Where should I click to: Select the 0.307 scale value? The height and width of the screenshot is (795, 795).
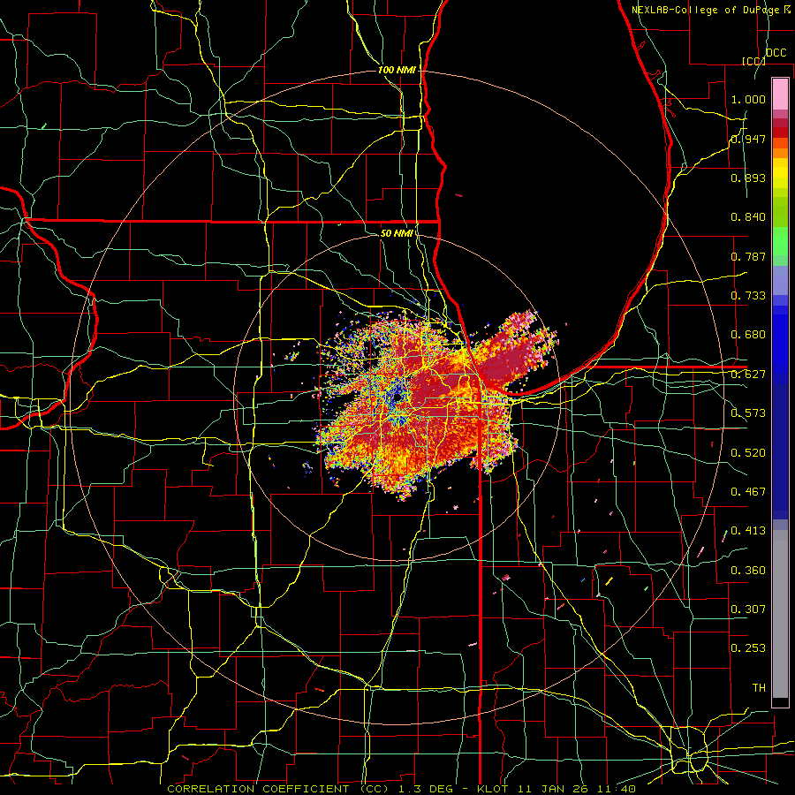coord(748,609)
